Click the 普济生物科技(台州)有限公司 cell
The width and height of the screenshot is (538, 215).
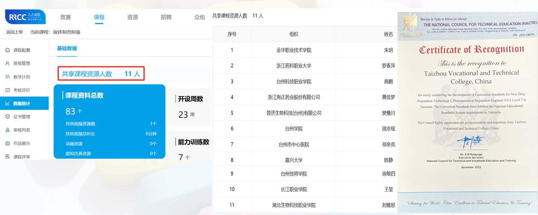click(x=294, y=113)
